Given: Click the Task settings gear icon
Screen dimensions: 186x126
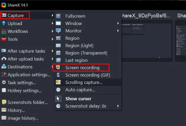Looking at the screenshot, I should tap(4, 82).
